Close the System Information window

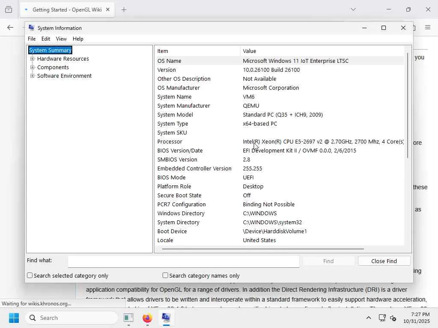tap(403, 28)
